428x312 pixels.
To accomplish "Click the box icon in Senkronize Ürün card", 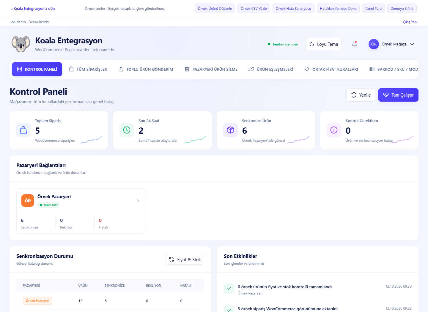I will pyautogui.click(x=230, y=130).
